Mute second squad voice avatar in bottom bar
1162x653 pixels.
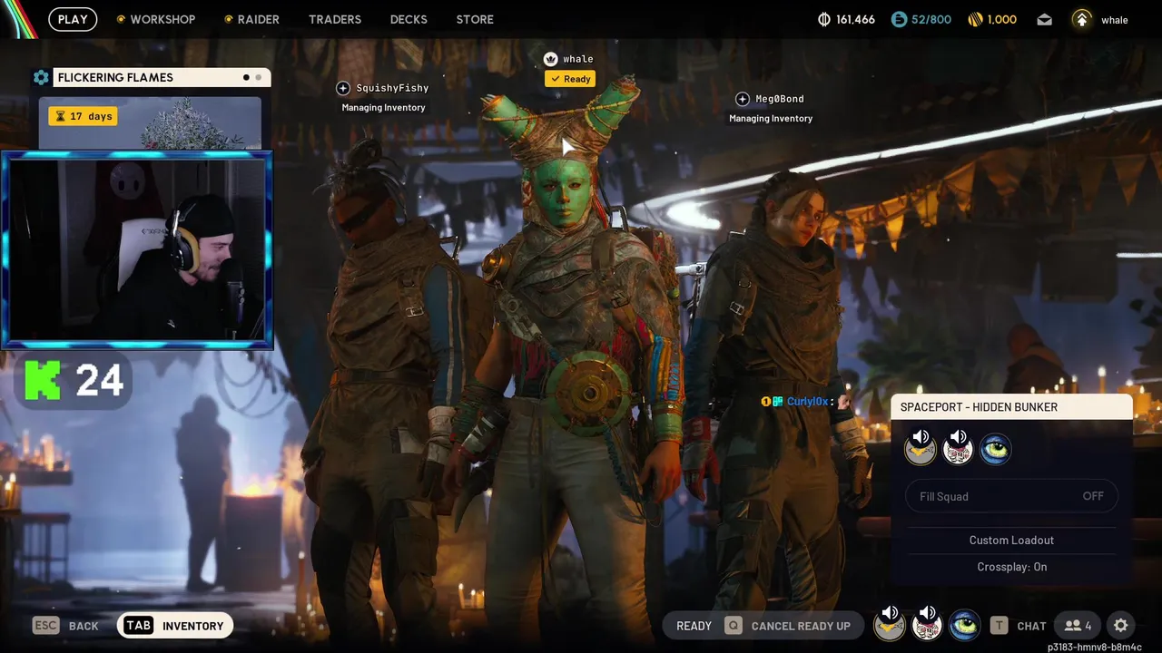pyautogui.click(x=927, y=624)
